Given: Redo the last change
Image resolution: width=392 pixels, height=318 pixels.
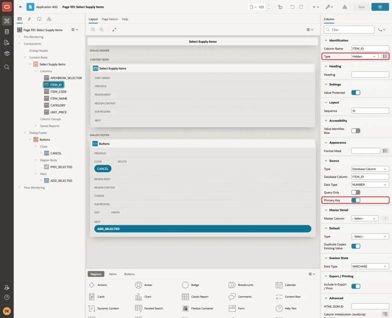Looking at the screenshot, I should 301,7.
